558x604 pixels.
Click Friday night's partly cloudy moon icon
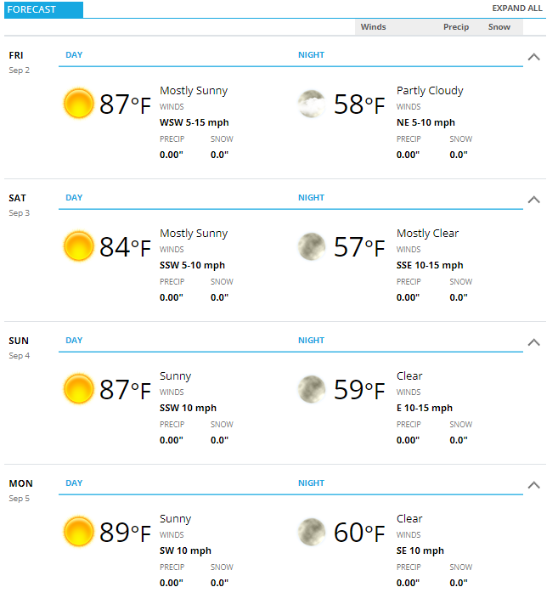point(312,104)
